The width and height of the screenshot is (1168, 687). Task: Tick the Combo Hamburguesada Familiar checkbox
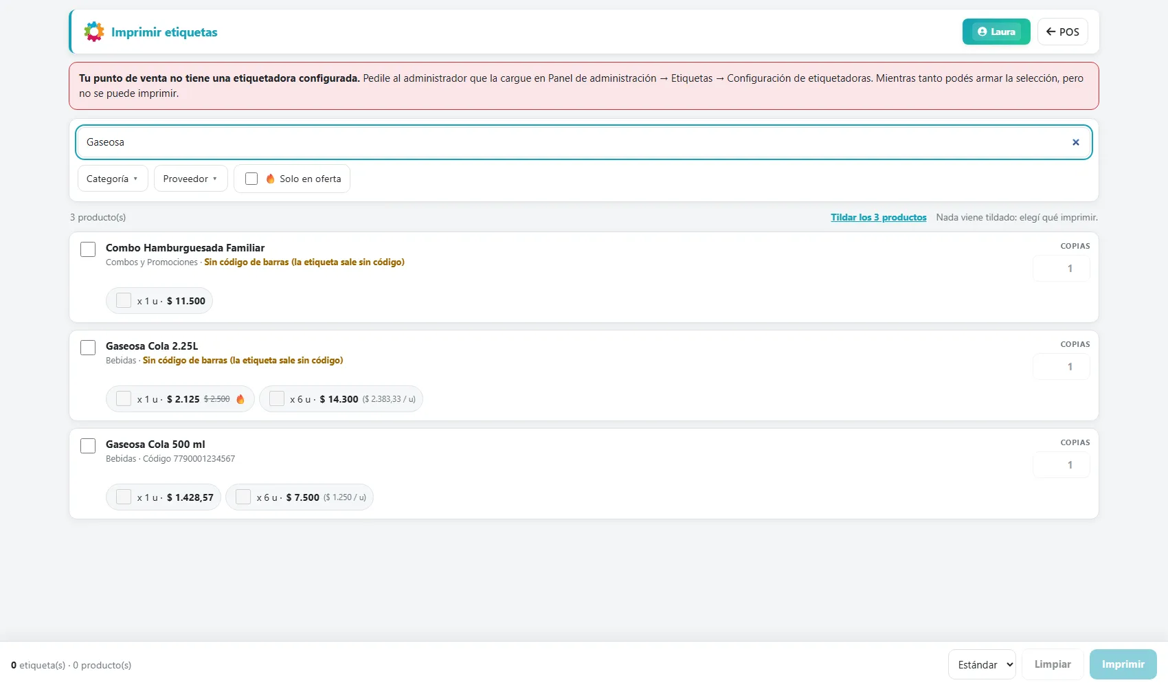(88, 249)
